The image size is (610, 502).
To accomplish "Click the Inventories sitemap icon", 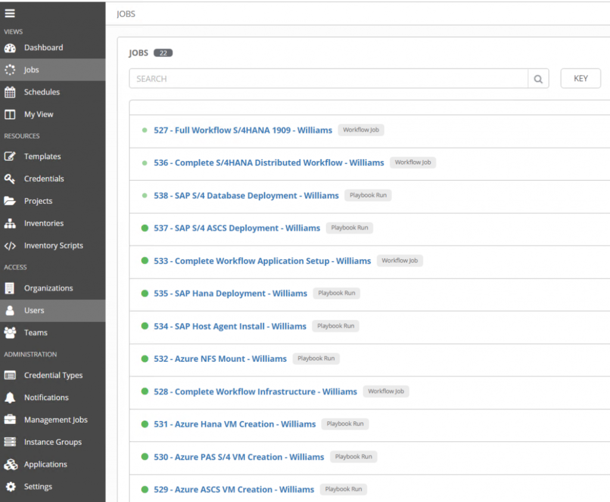I will click(x=10, y=223).
